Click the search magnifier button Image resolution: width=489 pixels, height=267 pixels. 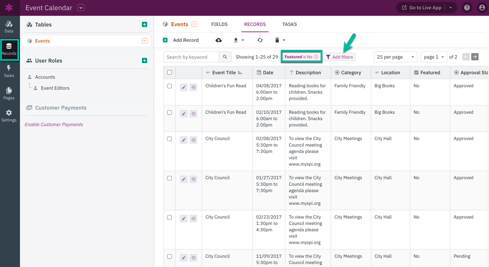pyautogui.click(x=225, y=57)
